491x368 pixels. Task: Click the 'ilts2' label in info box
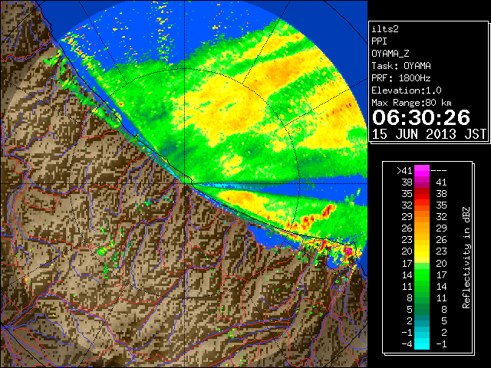tap(385, 29)
